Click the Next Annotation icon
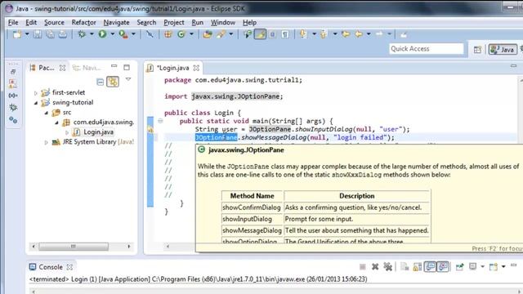This screenshot has width=523, height=294. coord(303,34)
